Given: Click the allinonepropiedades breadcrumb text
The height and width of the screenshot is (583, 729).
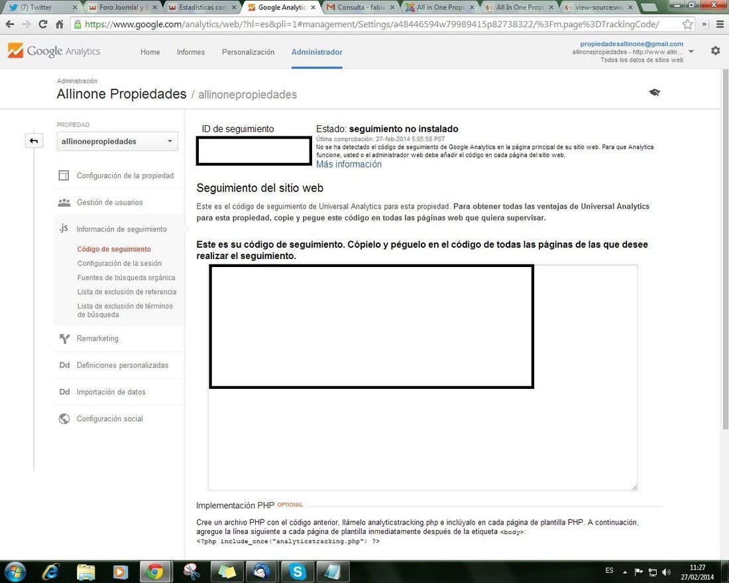Looking at the screenshot, I should tap(247, 95).
